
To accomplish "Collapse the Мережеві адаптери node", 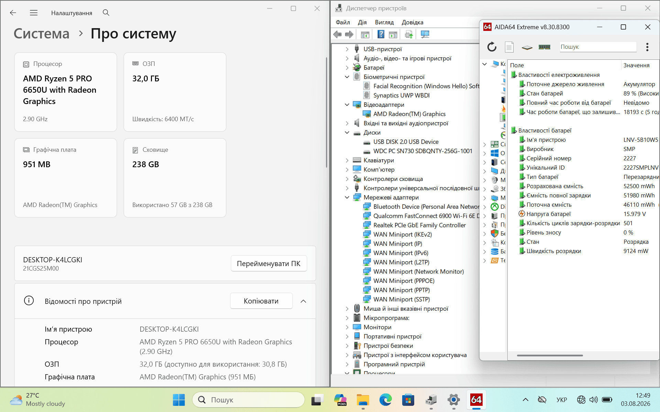I will point(347,197).
